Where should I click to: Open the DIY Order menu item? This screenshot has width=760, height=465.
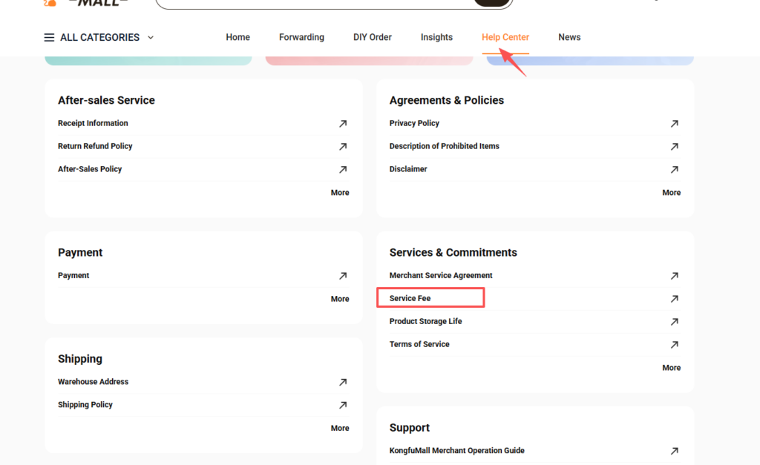pyautogui.click(x=372, y=37)
